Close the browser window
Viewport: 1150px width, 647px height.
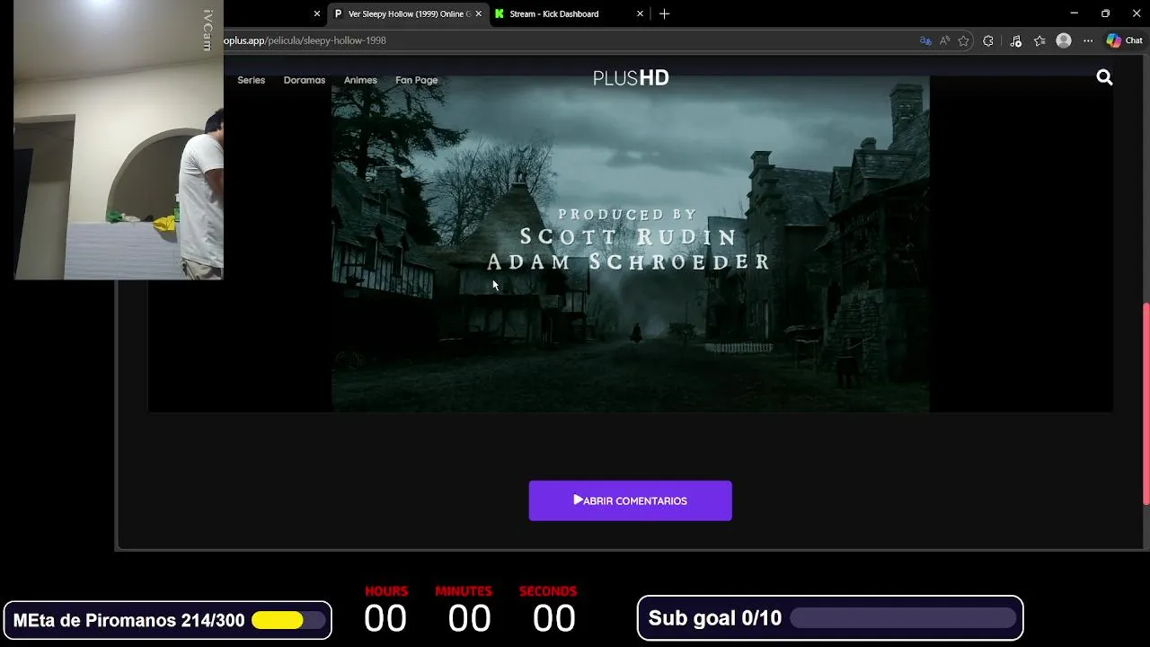(x=1136, y=13)
